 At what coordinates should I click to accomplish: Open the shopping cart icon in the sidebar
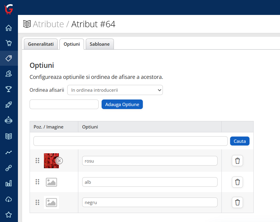point(9,43)
